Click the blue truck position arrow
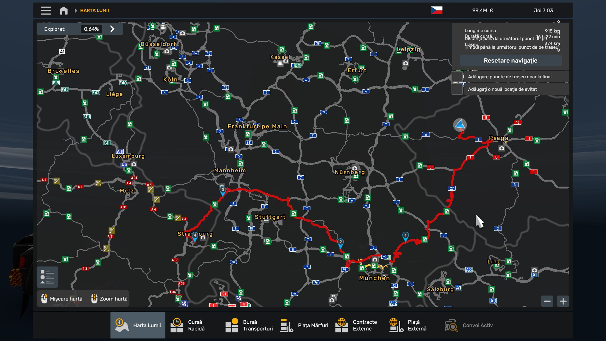 pos(460,125)
